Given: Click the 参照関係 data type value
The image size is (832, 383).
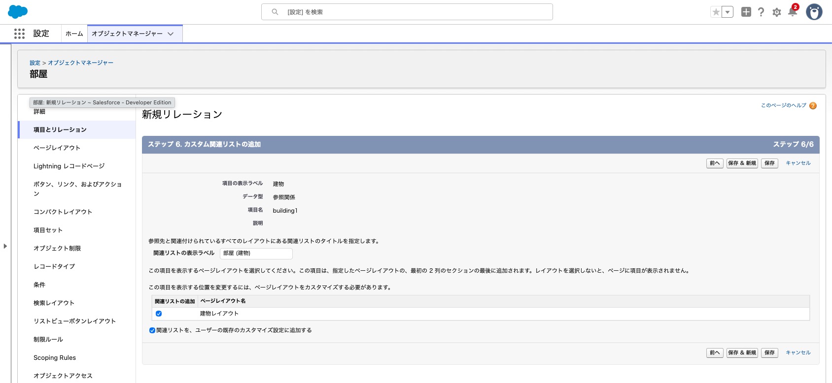Looking at the screenshot, I should [x=284, y=197].
